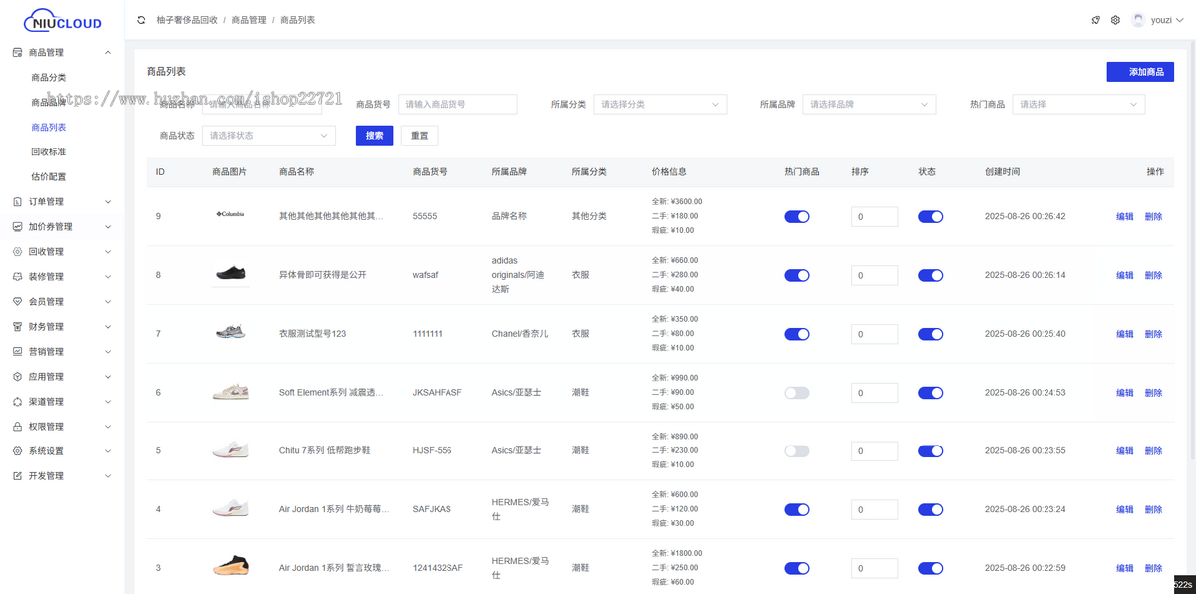Toggle 热门商品 off for product ID 9
Viewport: 1196px width, 594px height.
[x=797, y=216]
